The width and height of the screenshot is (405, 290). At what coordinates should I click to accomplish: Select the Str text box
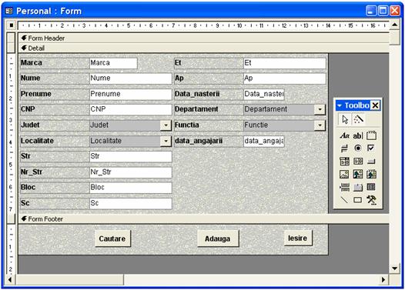[130, 156]
